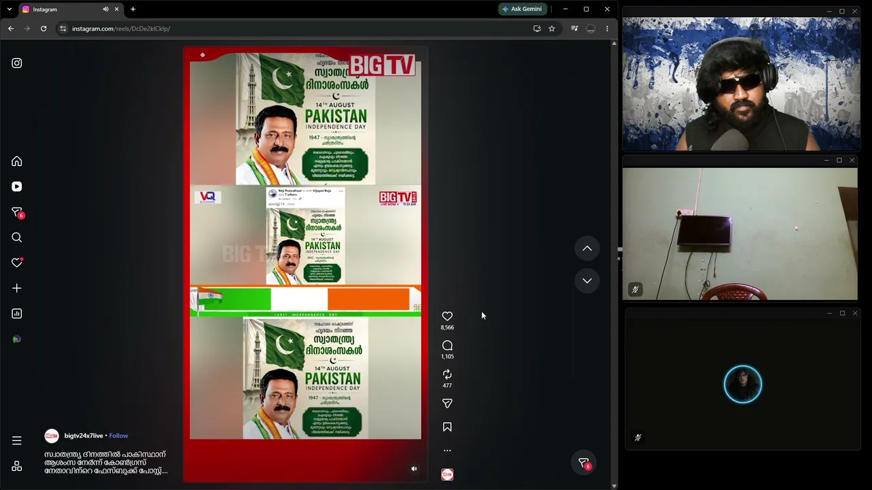872x490 pixels.
Task: Click the muted mic icon in room webcam window
Action: point(635,290)
